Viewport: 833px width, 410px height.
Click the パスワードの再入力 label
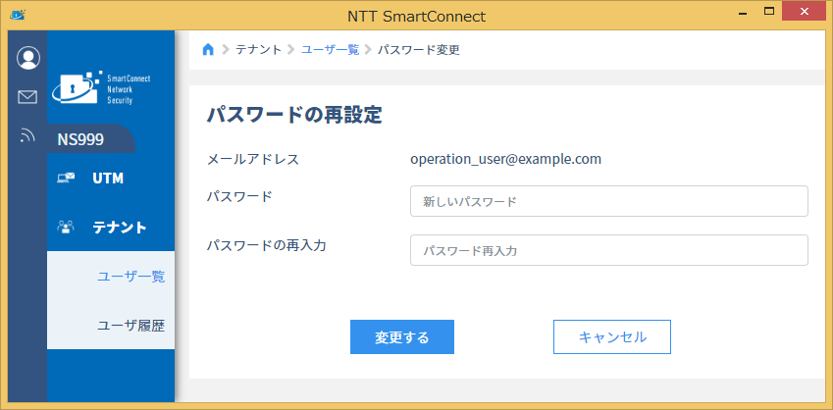click(x=266, y=246)
